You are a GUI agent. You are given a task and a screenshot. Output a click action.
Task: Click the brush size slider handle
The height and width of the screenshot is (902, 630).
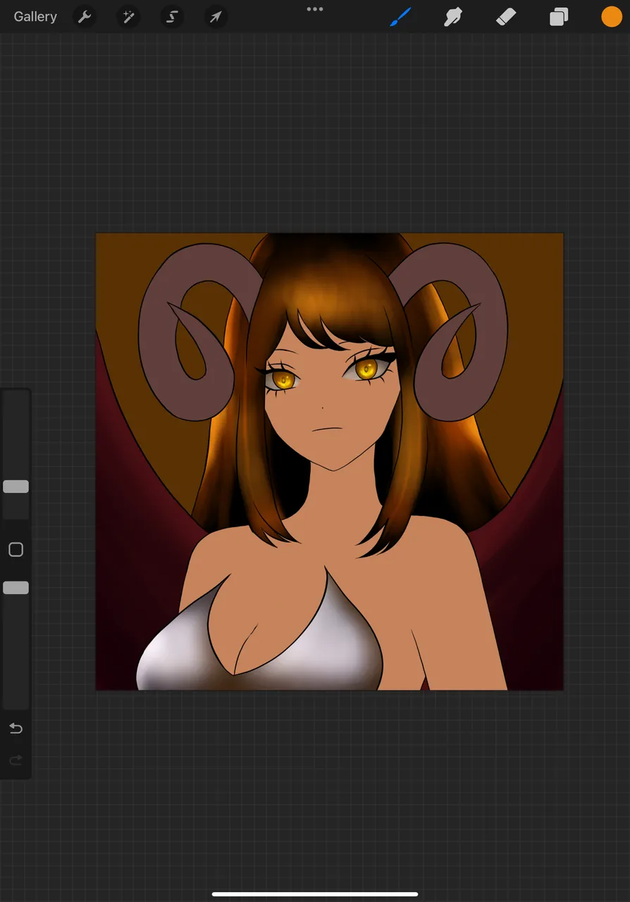point(16,486)
